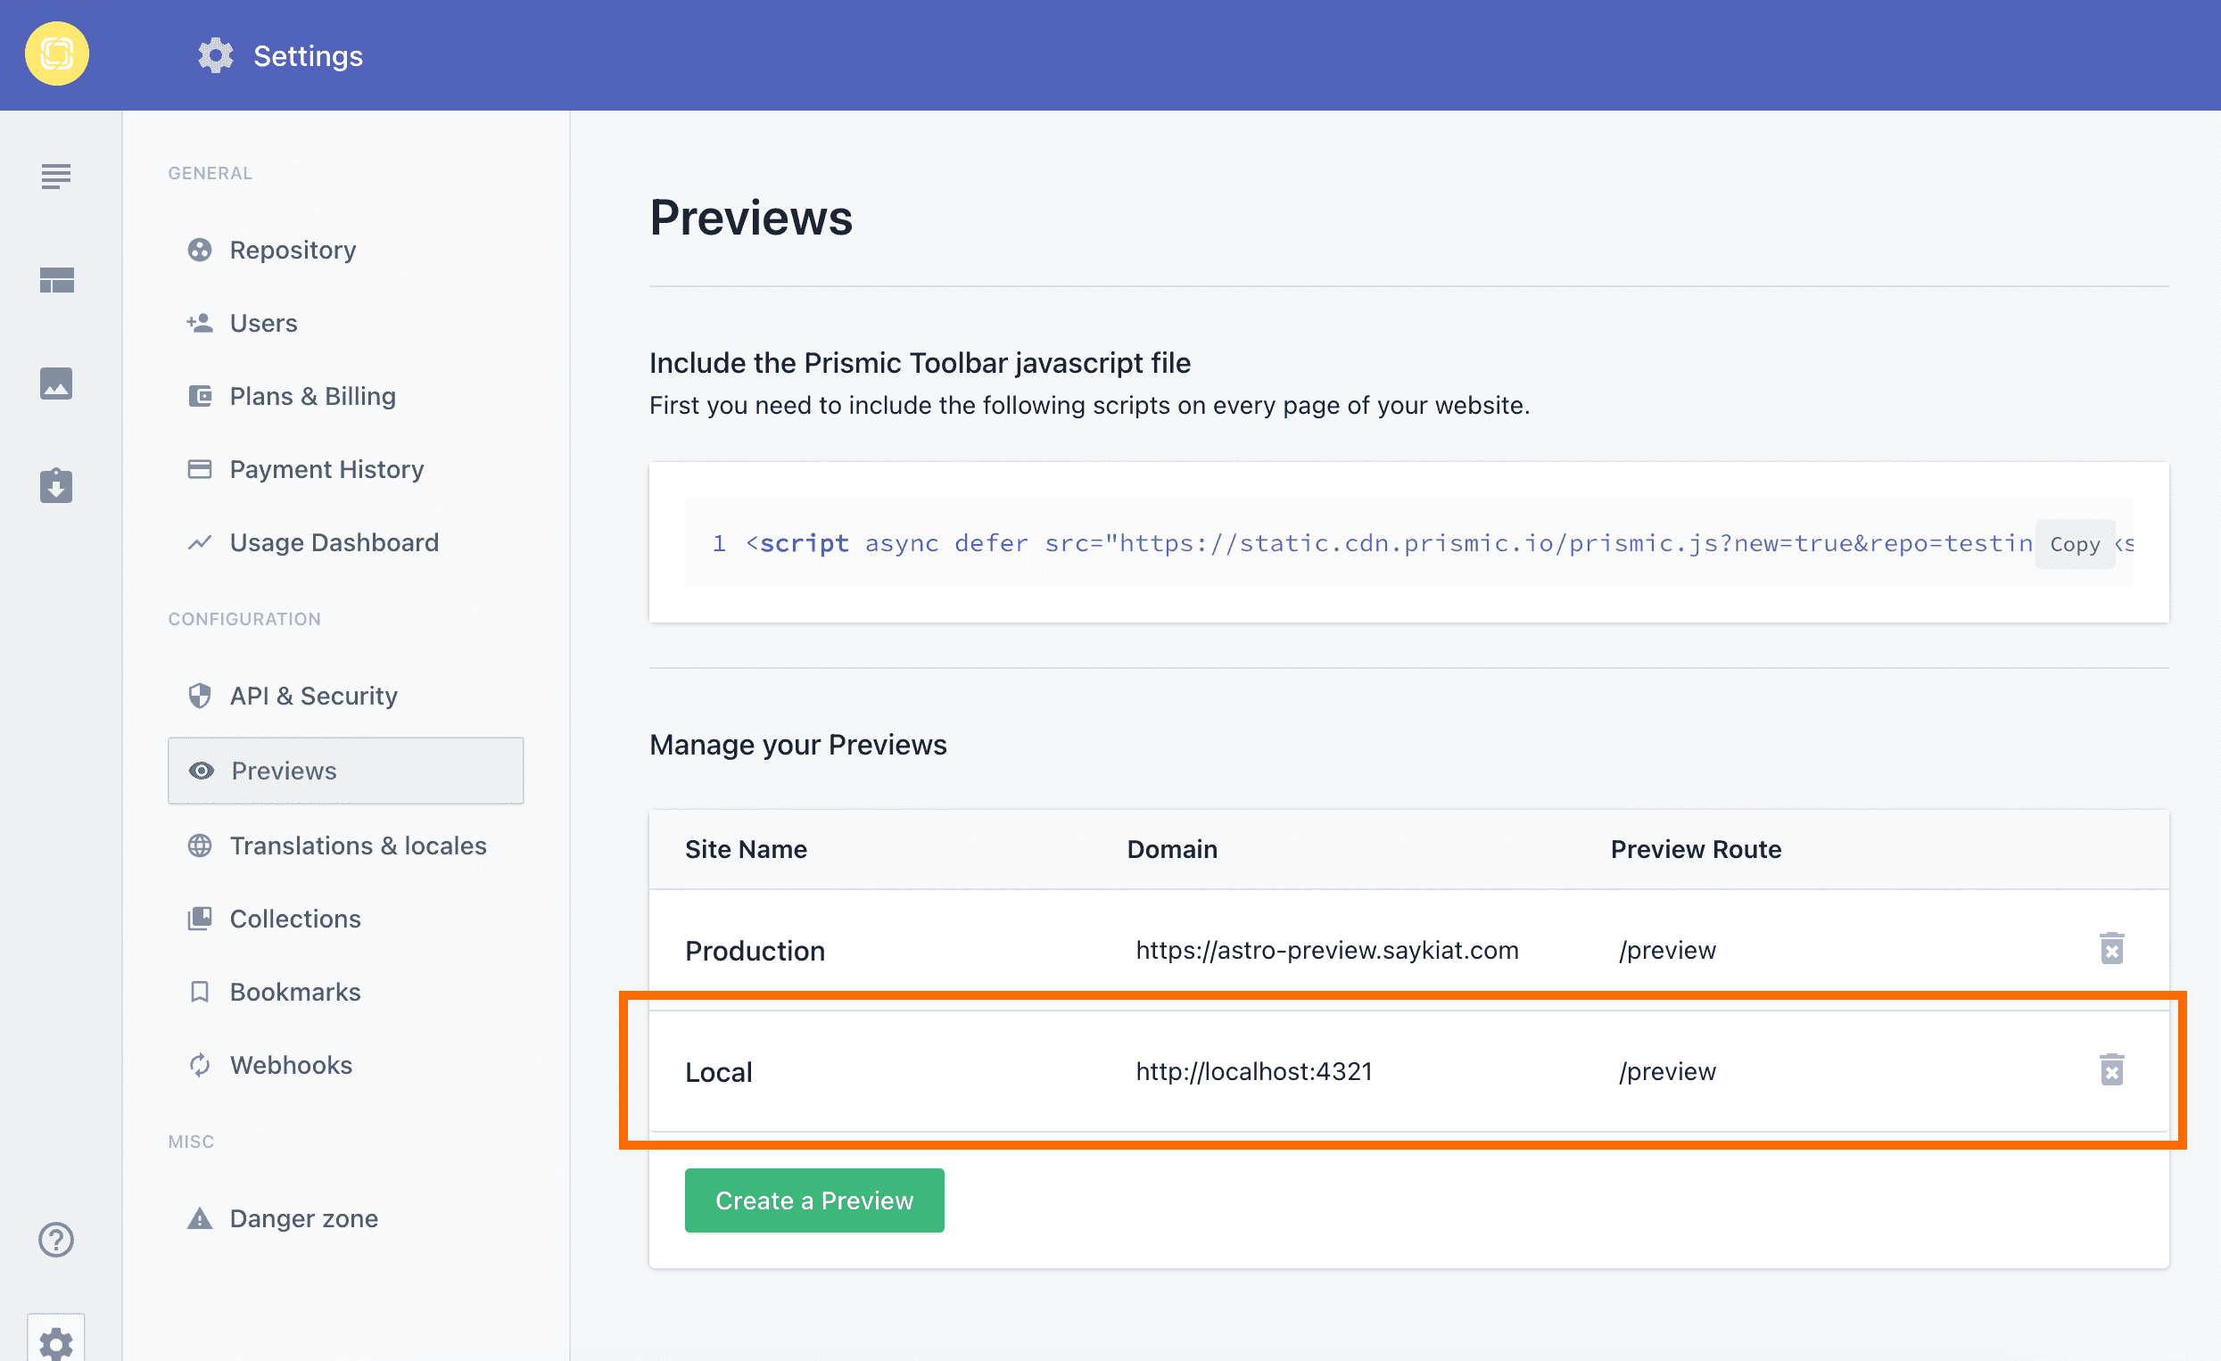Open Translations & locales settings
The image size is (2221, 1361).
[x=357, y=845]
